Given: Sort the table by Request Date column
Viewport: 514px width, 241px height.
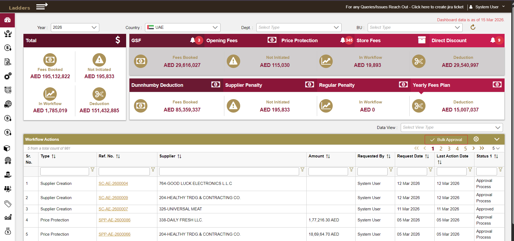Looking at the screenshot, I should 427,156.
